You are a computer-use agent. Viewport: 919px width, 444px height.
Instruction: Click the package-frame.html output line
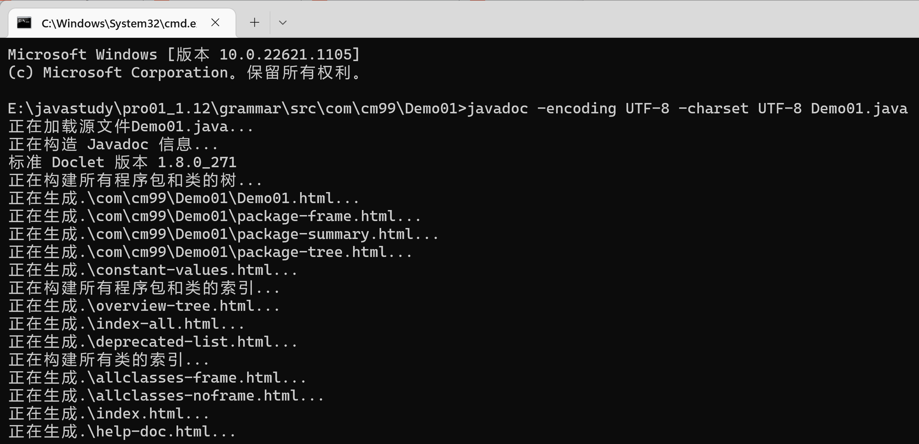215,216
